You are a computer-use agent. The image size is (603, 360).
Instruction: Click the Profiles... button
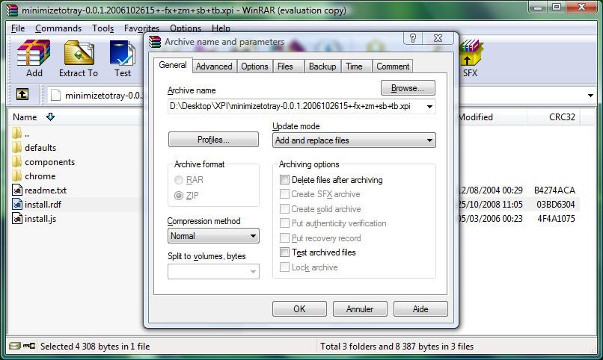coord(213,140)
